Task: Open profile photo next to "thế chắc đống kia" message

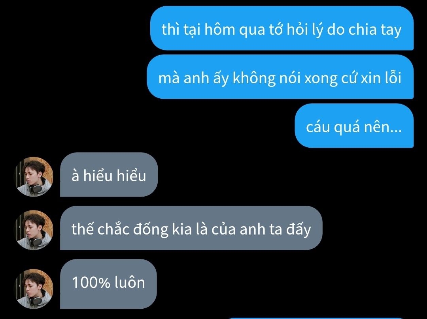Action: pos(34,230)
